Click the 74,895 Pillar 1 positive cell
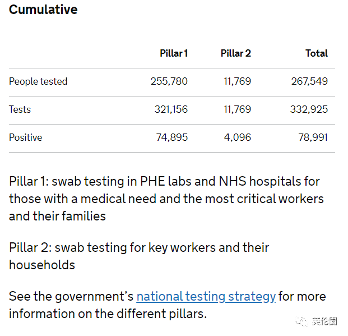The width and height of the screenshot is (348, 336). [171, 137]
